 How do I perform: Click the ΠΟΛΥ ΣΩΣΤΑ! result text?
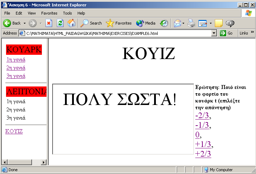pos(120,99)
